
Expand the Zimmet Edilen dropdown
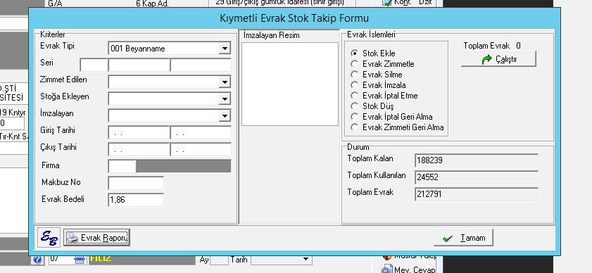[x=225, y=82]
